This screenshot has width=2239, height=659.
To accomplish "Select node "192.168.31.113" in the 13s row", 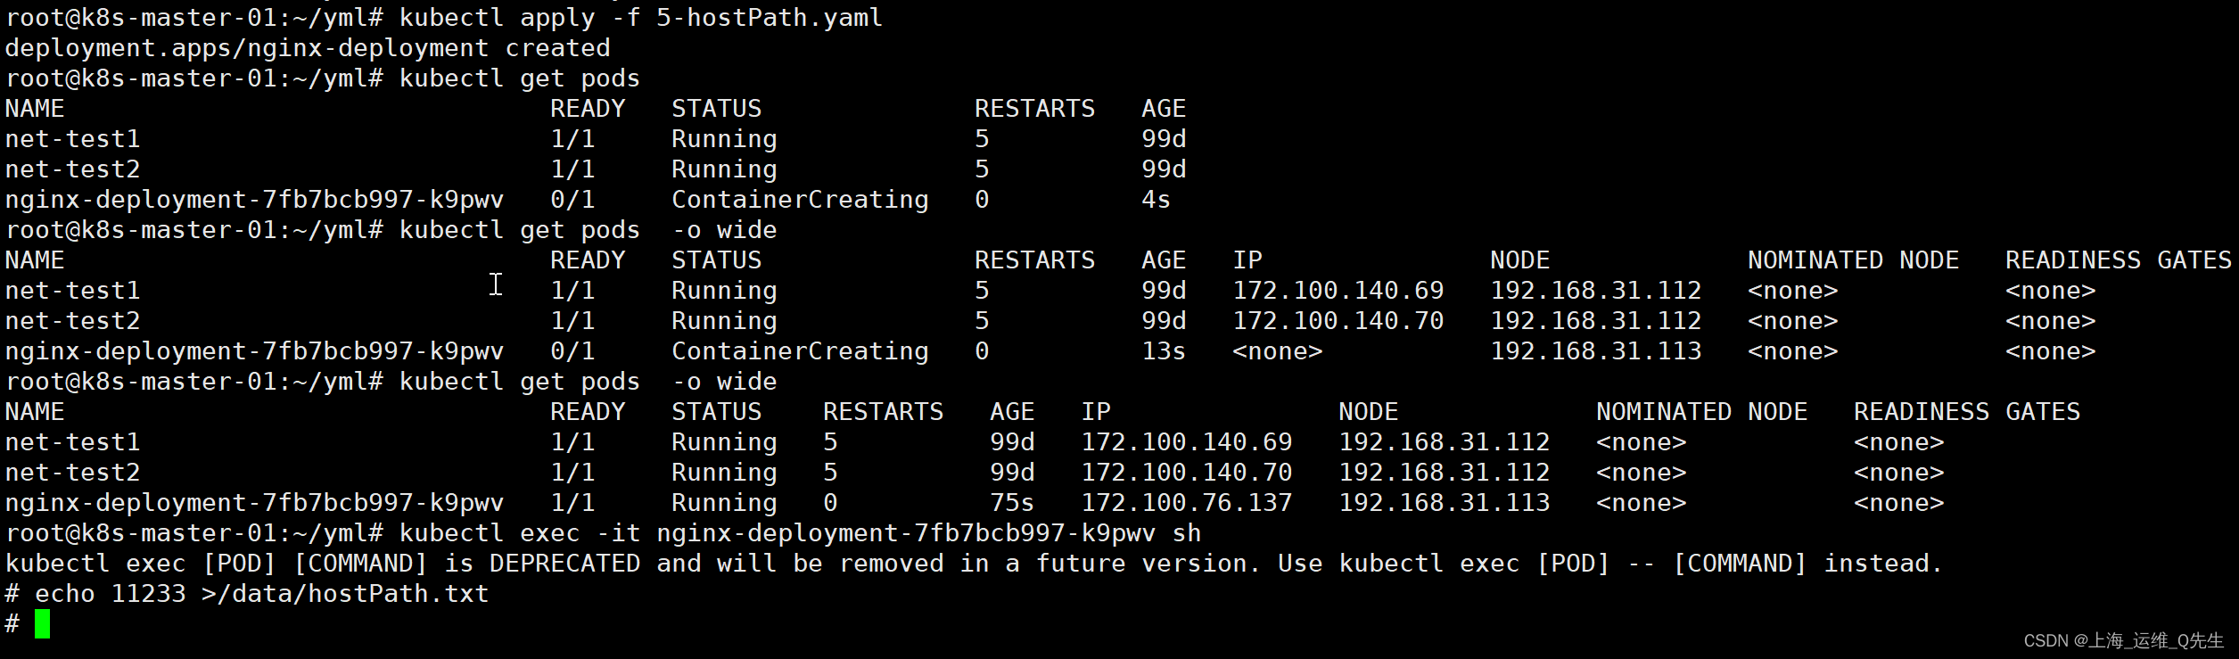I will [x=1596, y=351].
